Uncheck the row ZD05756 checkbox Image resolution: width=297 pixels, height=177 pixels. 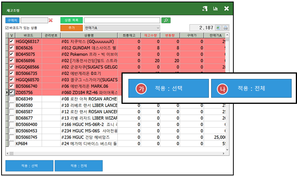(11, 92)
